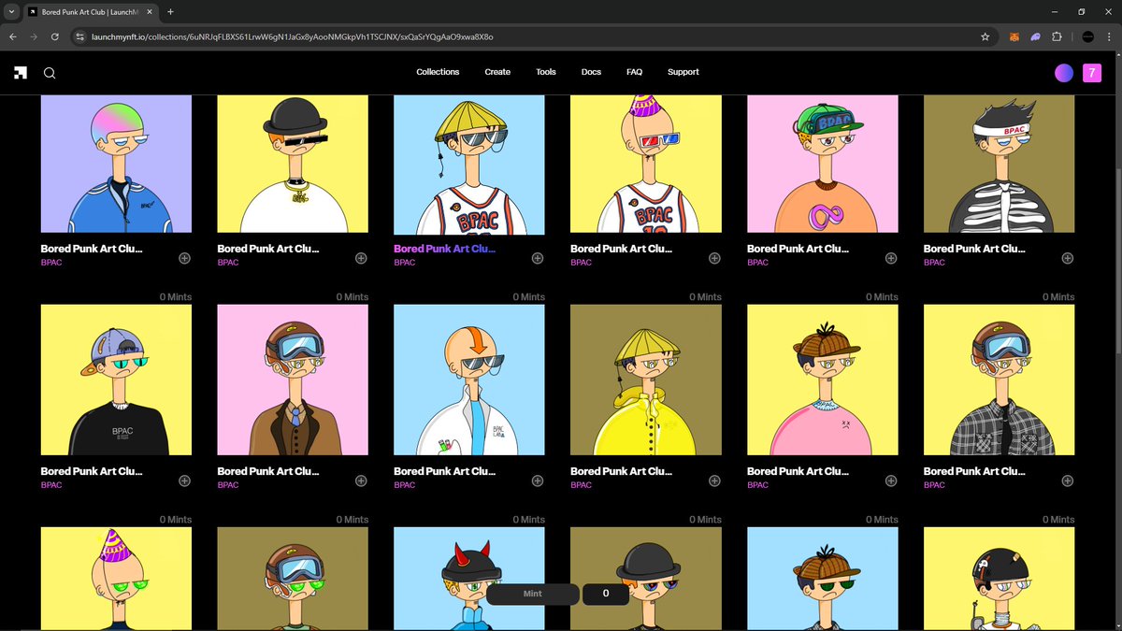Viewport: 1122px width, 631px height.
Task: Click plus icon for straw hat BPAC jersey punk
Action: 538,258
